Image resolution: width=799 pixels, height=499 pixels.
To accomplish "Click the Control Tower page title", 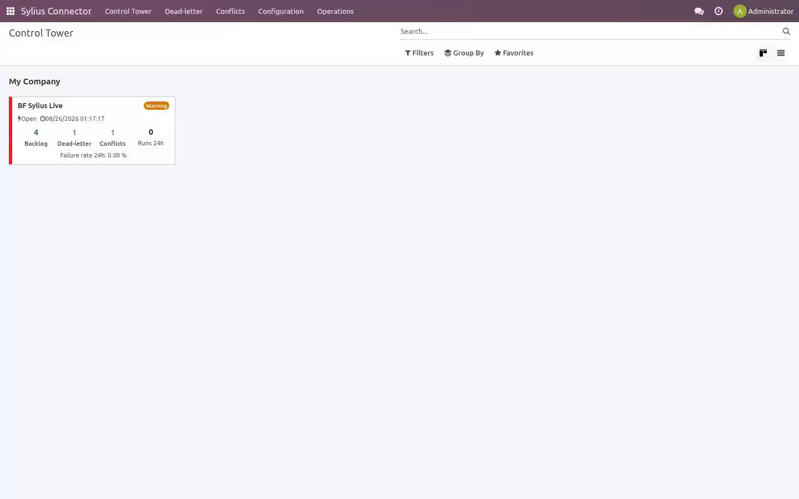I will [41, 33].
